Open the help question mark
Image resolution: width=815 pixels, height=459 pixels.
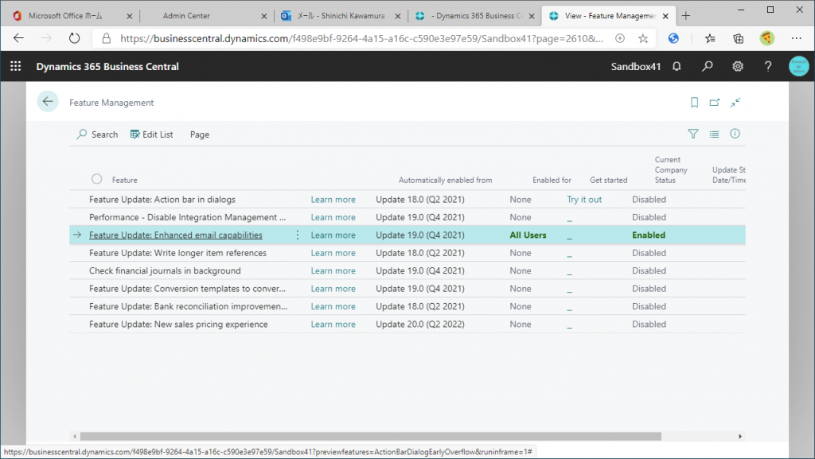(768, 67)
